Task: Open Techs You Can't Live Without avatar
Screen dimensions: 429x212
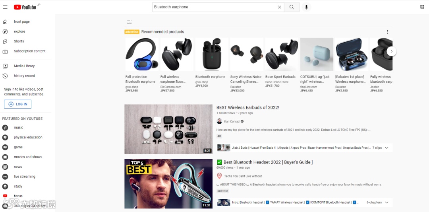Action: [x=219, y=176]
